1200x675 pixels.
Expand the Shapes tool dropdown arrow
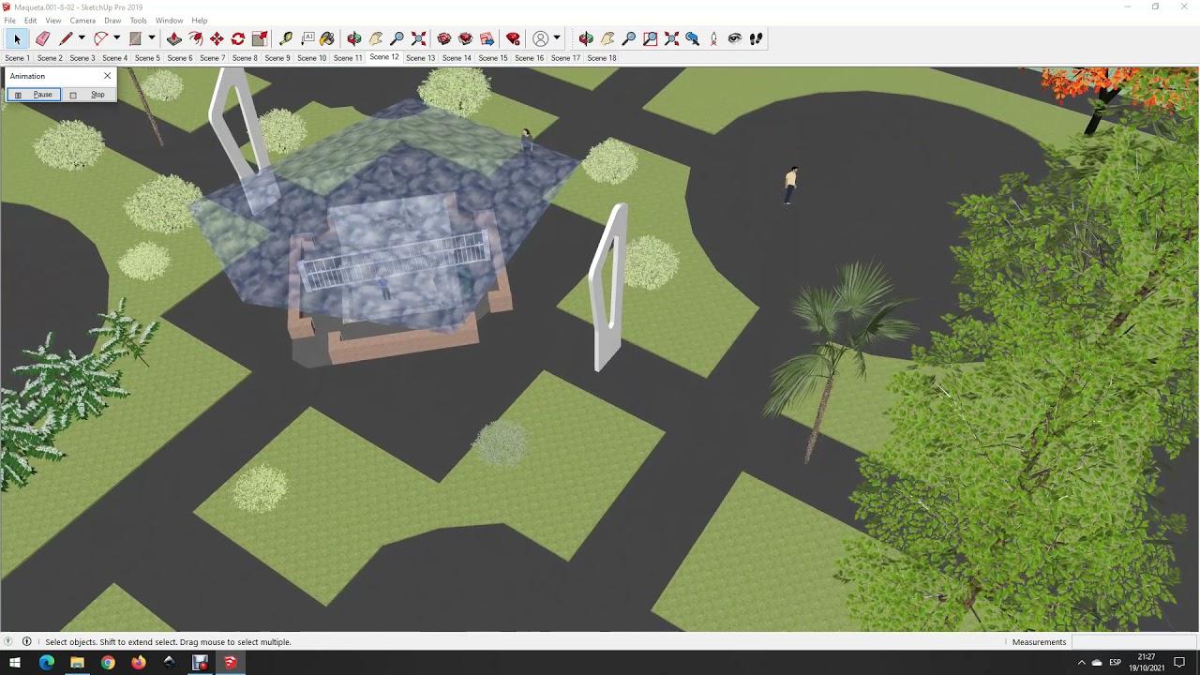(151, 38)
